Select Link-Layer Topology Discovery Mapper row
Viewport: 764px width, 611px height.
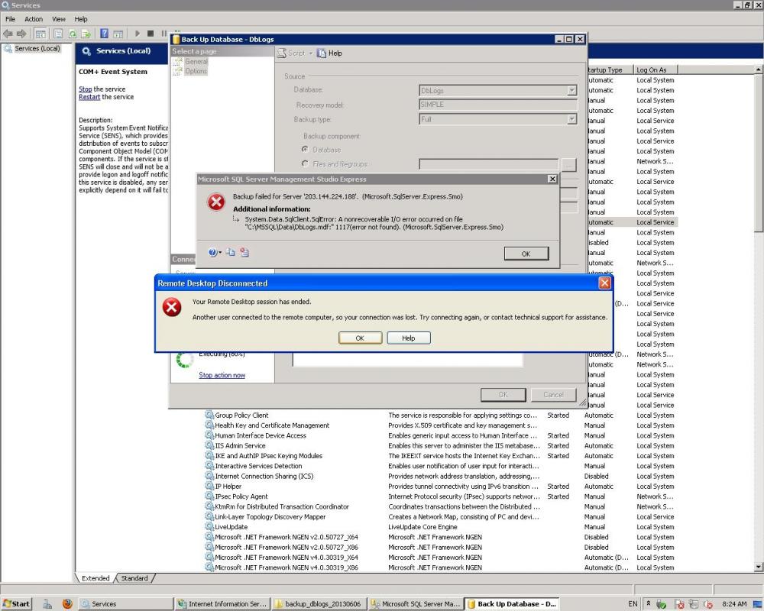441,516
